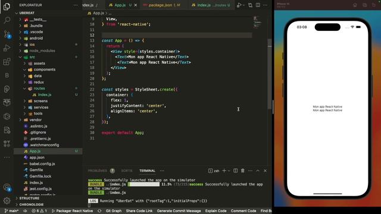
Task: Expand the STRUCTURE section
Action: (29, 198)
